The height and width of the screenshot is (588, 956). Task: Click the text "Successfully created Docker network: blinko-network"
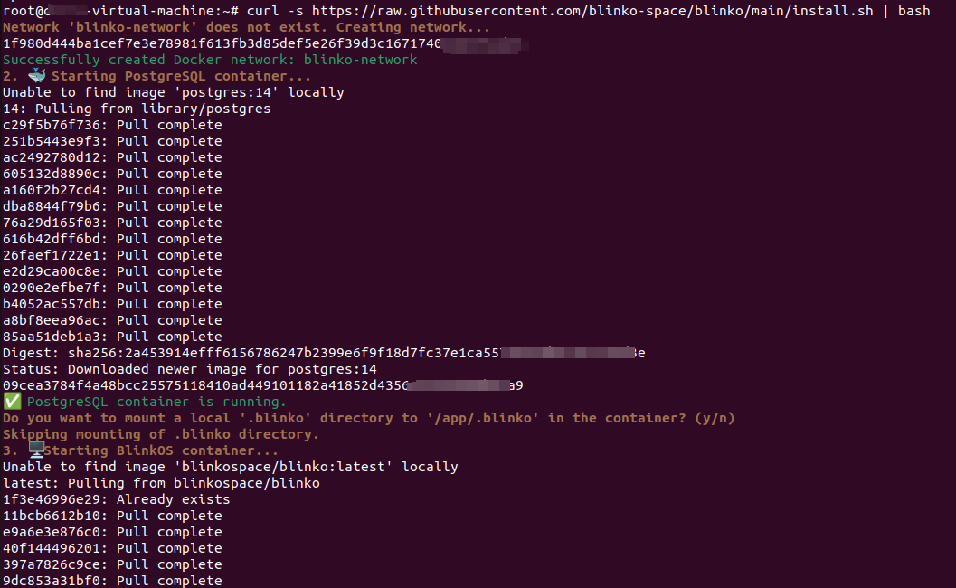pyautogui.click(x=210, y=60)
